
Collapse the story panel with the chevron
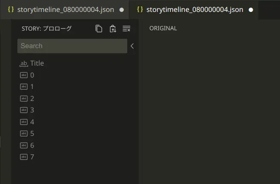[132, 46]
